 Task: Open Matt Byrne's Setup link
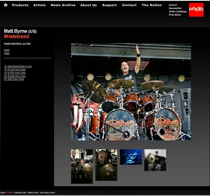tap(7, 50)
